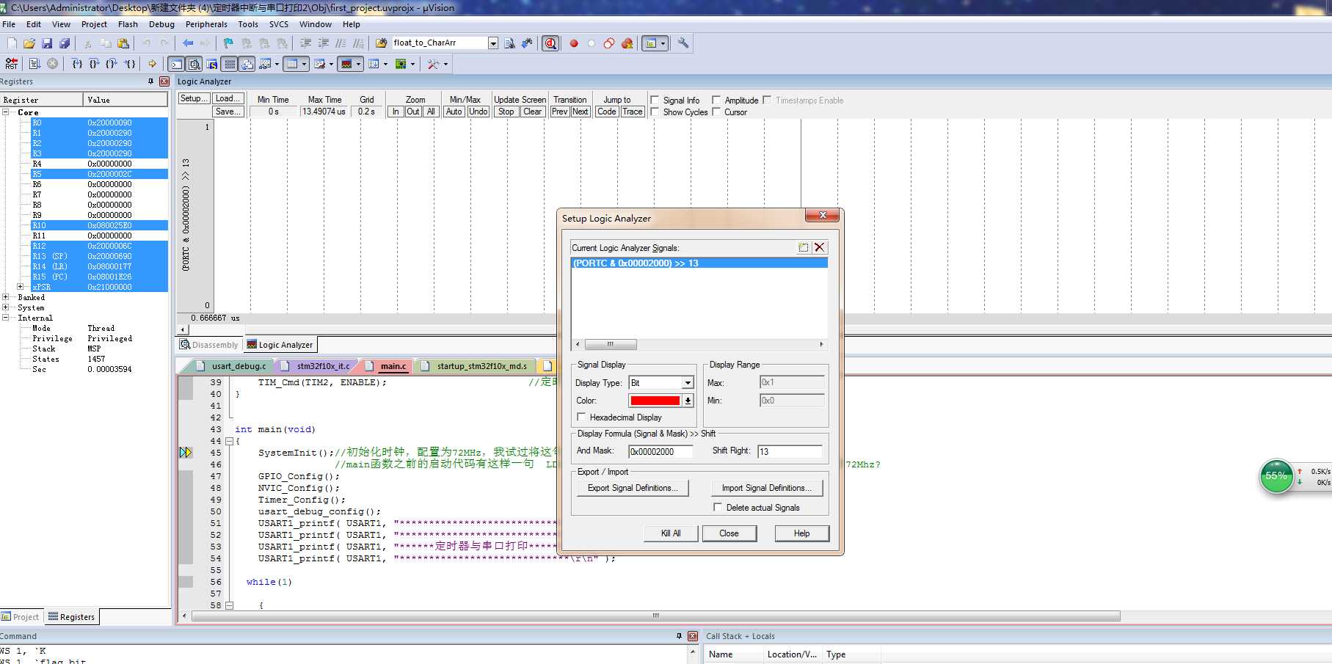This screenshot has width=1332, height=664.
Task: Expand the System register group
Action: (6, 307)
